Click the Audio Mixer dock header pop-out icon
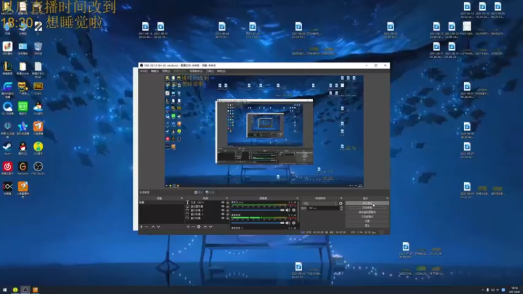523x294 pixels. (297, 199)
